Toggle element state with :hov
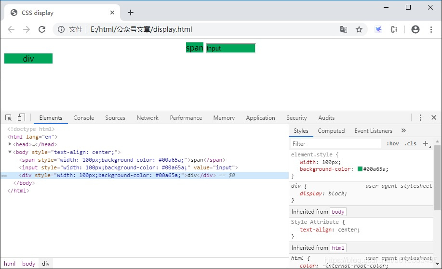The image size is (442, 269). point(393,143)
